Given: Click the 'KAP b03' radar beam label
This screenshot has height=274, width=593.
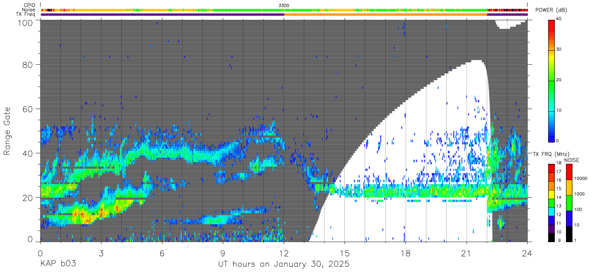Looking at the screenshot, I should click(x=58, y=264).
